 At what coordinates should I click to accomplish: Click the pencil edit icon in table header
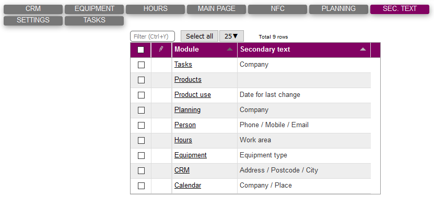pyautogui.click(x=161, y=49)
